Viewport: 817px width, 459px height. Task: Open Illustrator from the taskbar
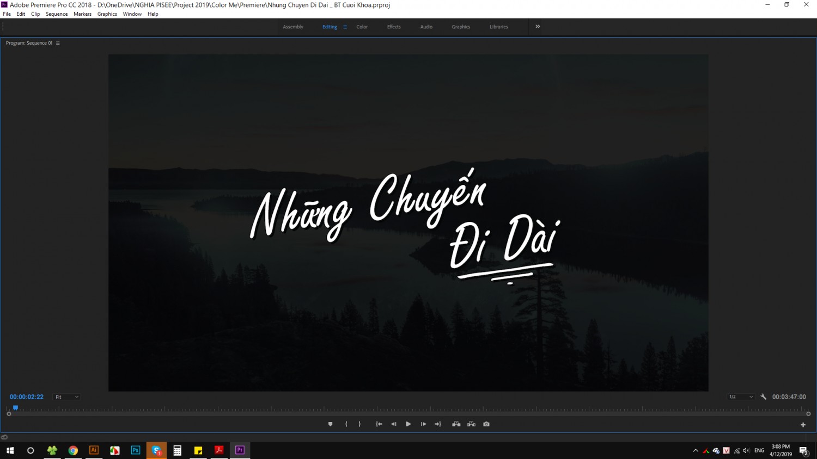[94, 450]
